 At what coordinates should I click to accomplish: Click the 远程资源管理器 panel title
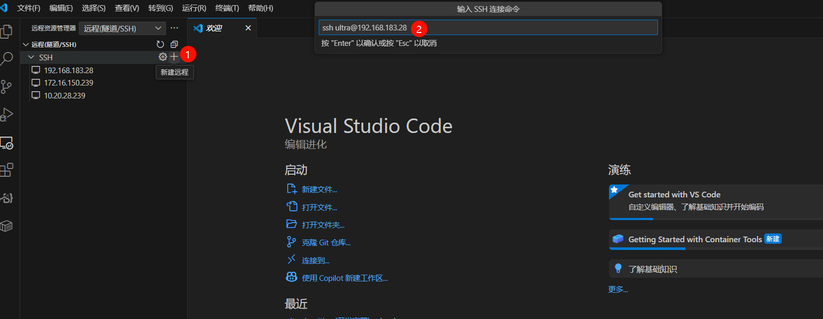54,28
